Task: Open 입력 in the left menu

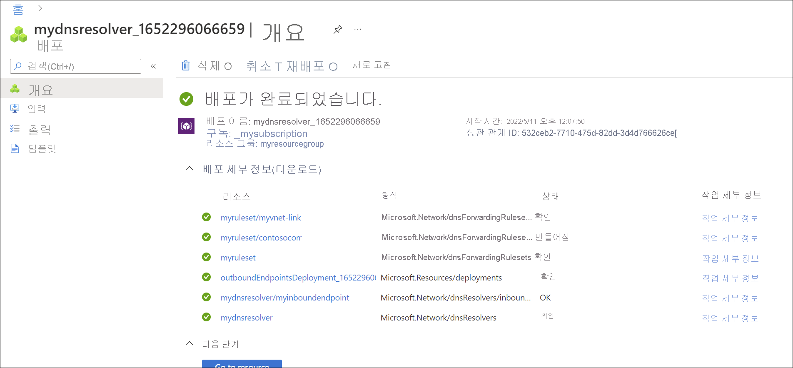Action: (37, 109)
